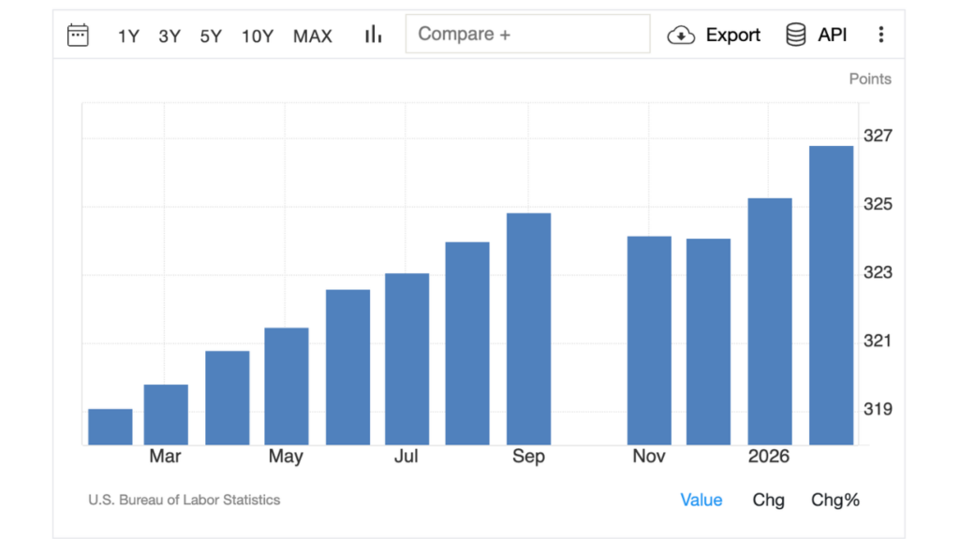This screenshot has height=539, width=959.
Task: Select the 5Y time range option
Action: click(x=211, y=36)
